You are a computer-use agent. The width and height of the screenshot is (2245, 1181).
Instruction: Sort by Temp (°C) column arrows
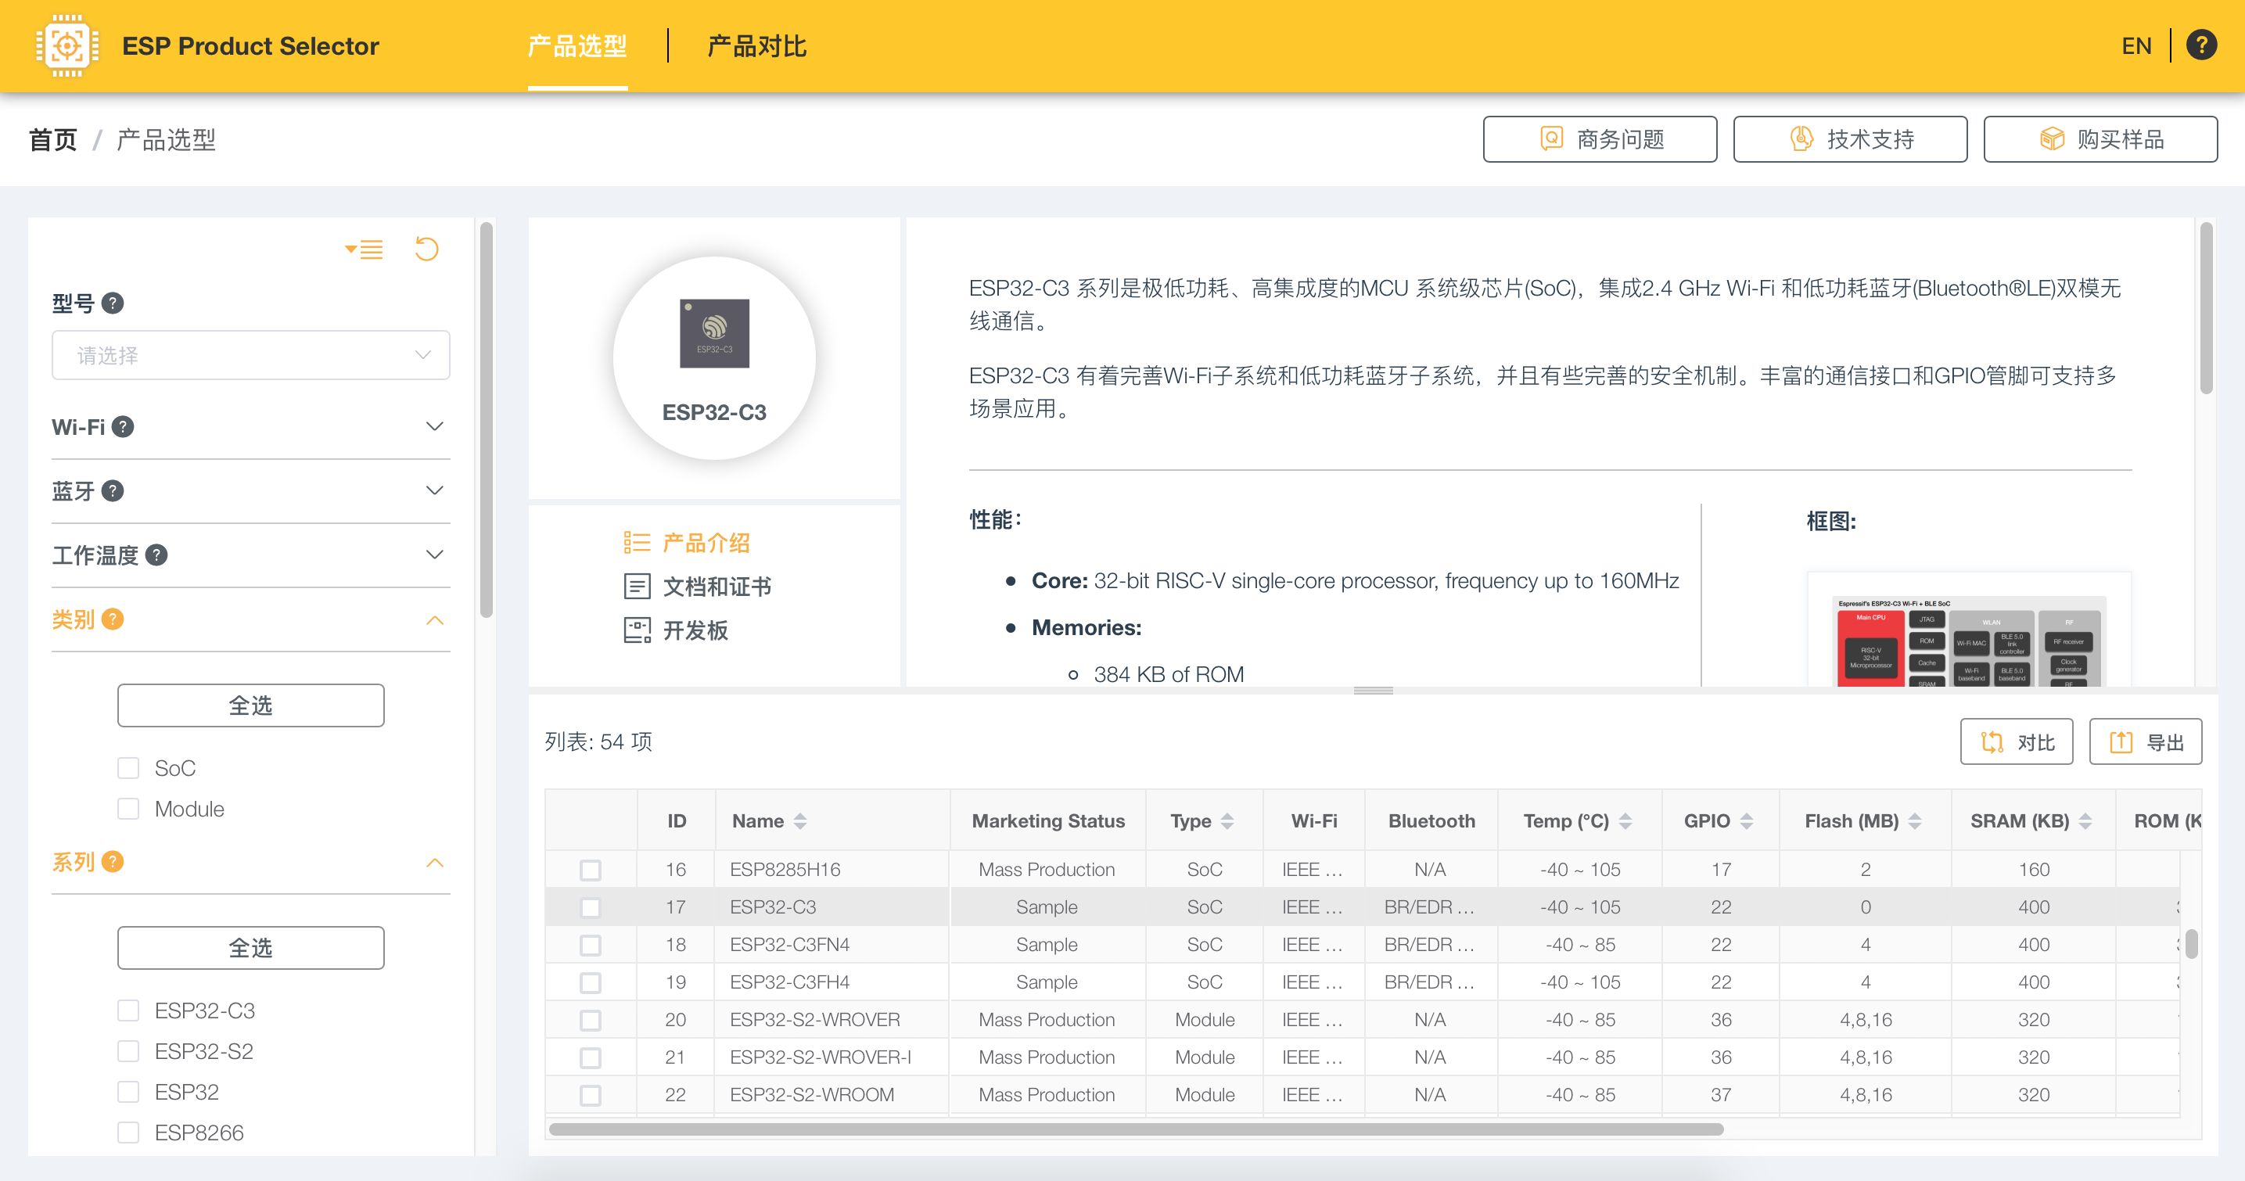pos(1625,820)
